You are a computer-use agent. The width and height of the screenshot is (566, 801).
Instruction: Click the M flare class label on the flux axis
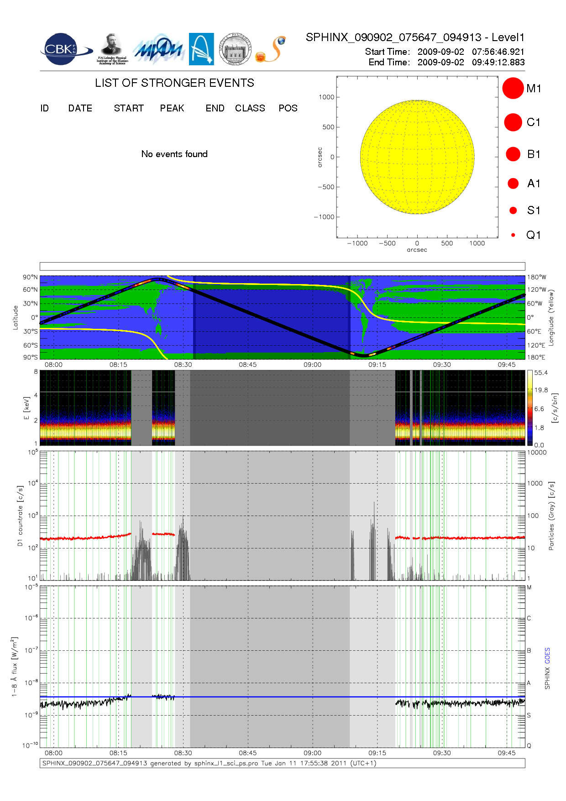coord(529,588)
